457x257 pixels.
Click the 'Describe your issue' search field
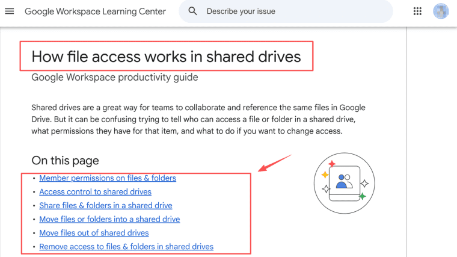coord(286,11)
